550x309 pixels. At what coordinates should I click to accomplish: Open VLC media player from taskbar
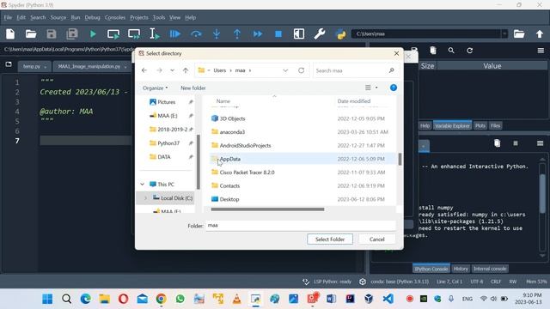(x=237, y=299)
